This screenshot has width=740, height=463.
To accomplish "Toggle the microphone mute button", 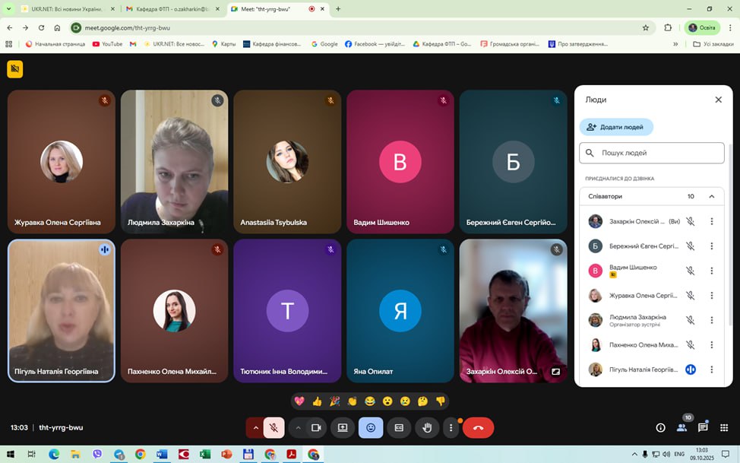I will point(274,428).
